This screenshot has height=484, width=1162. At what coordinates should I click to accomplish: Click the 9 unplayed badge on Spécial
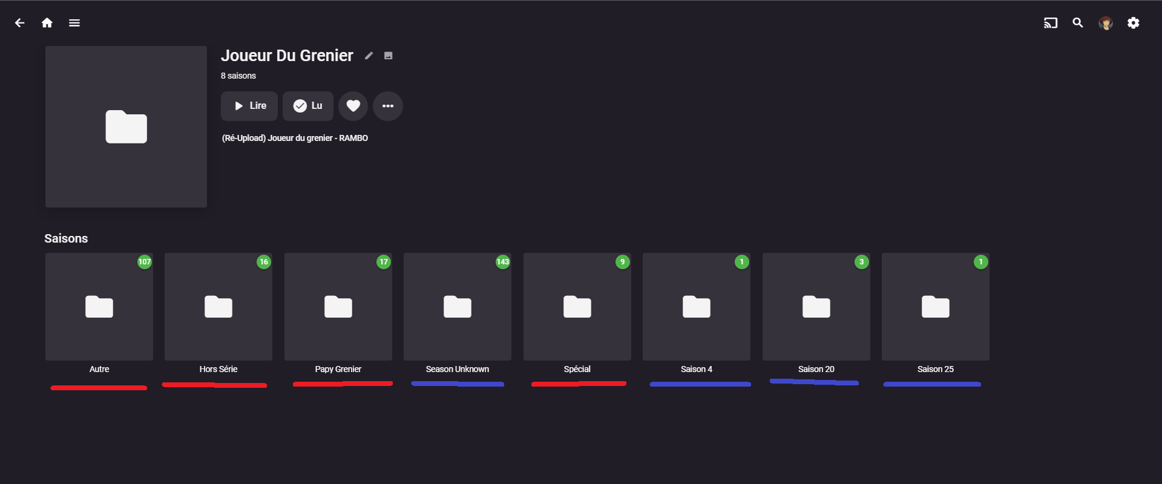coord(623,262)
